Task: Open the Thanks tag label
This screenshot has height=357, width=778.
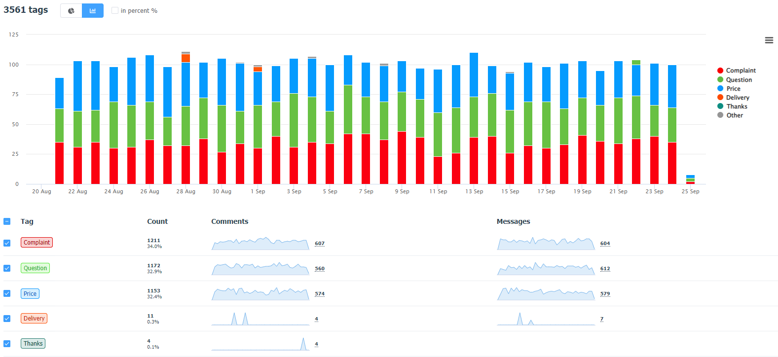Action: [x=33, y=344]
